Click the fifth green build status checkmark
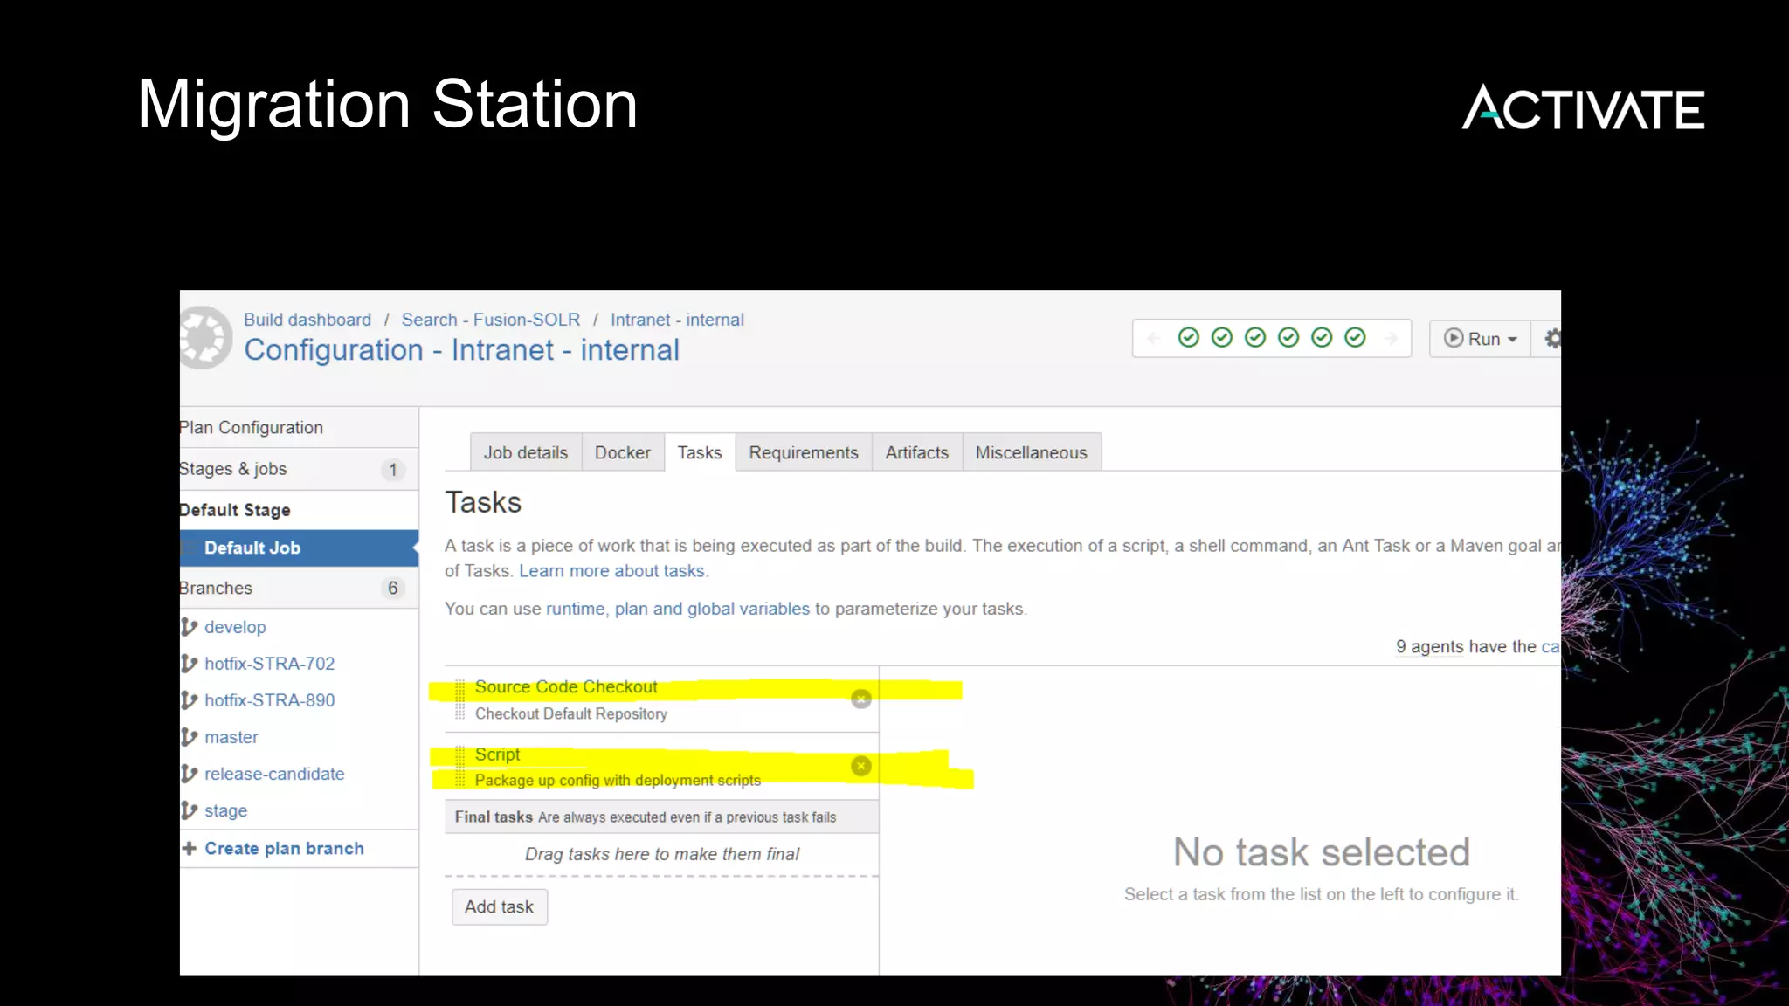This screenshot has width=1789, height=1006. [1322, 338]
